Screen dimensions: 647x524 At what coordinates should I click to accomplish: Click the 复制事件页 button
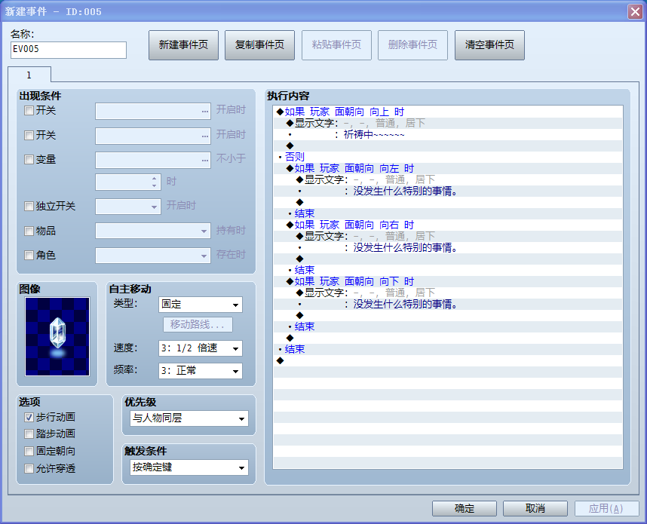(259, 45)
